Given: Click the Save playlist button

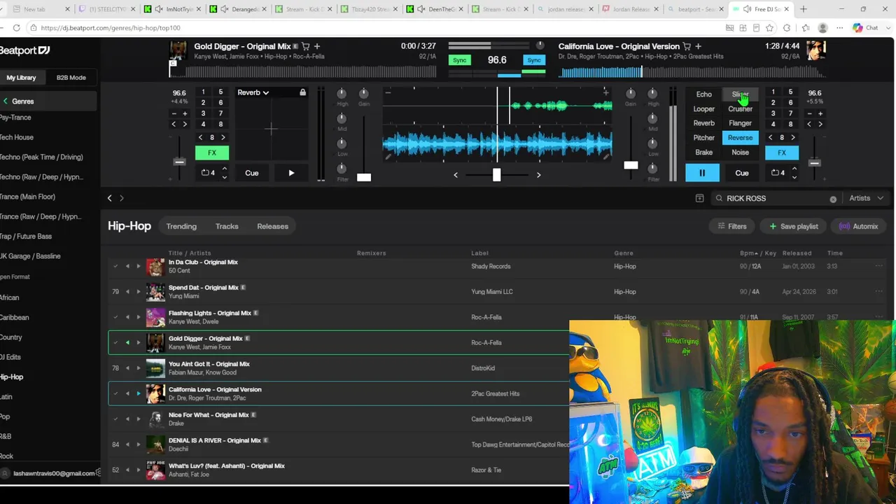Looking at the screenshot, I should (794, 226).
